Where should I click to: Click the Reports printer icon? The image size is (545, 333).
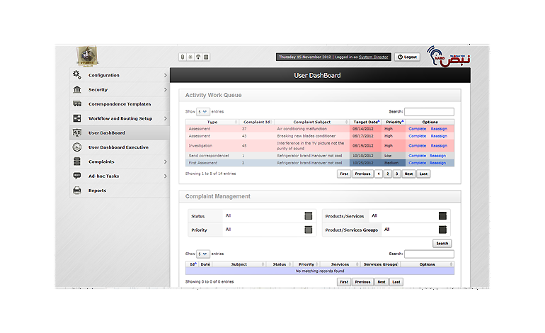(77, 191)
